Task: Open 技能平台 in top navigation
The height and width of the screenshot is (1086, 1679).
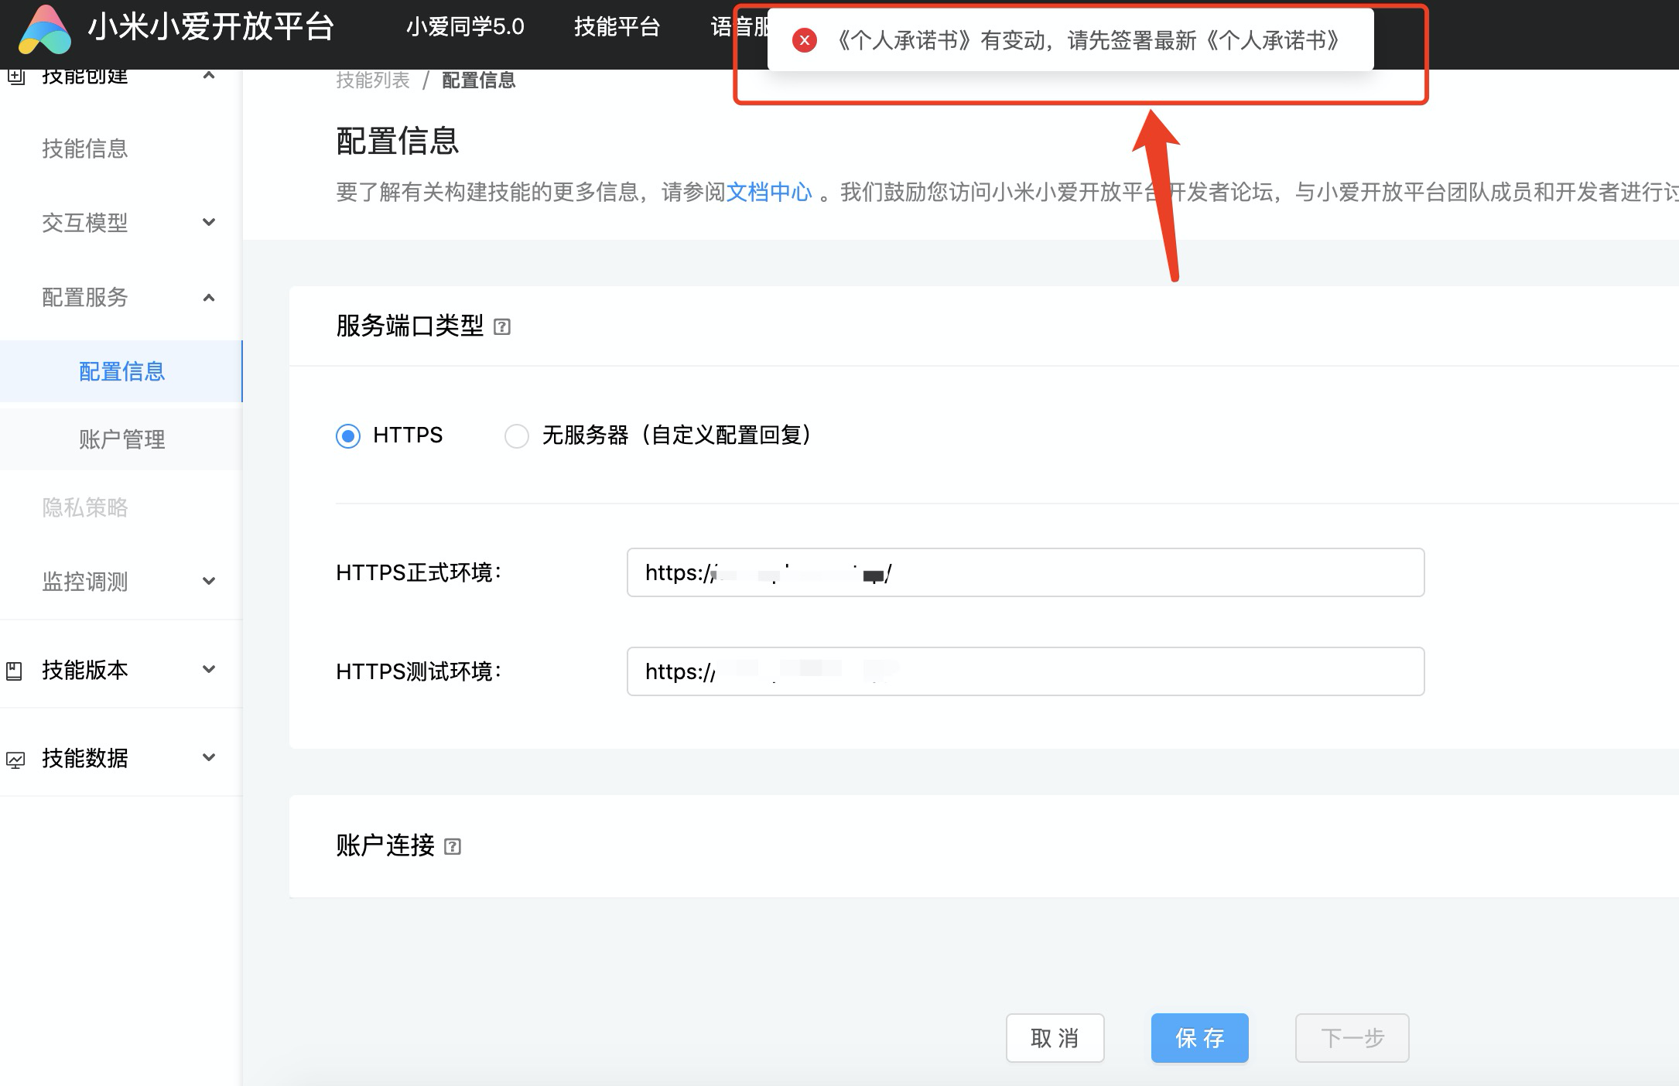Action: point(617,27)
